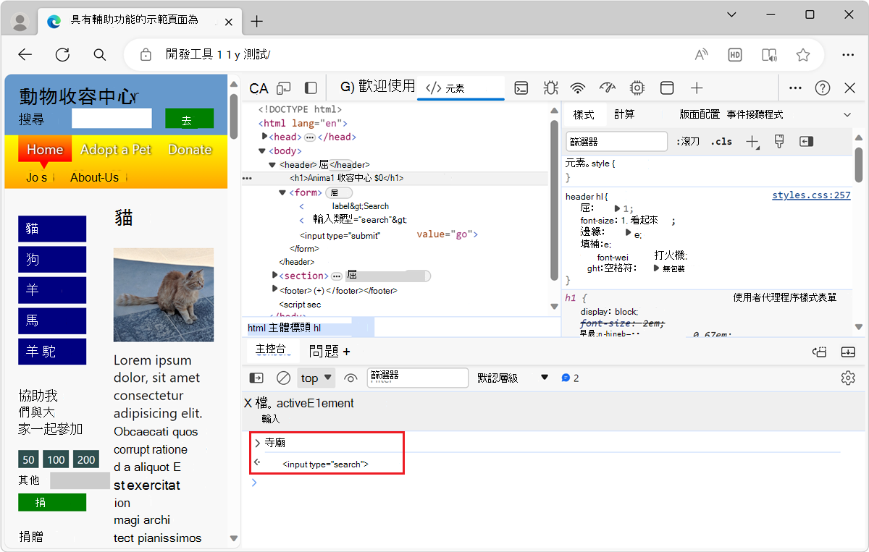869x552 pixels.
Task: Open the default log levels dropdown
Action: click(512, 377)
